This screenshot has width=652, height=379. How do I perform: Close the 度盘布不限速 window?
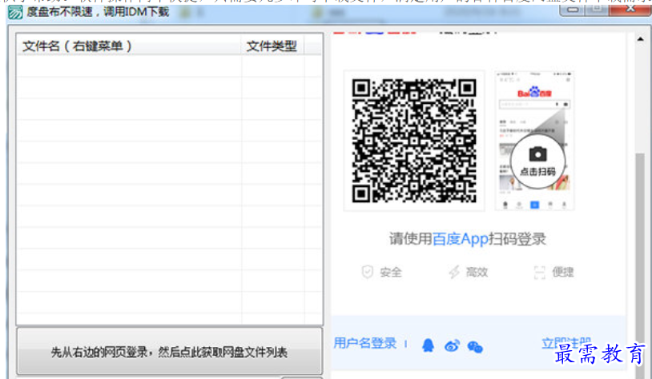coord(630,9)
